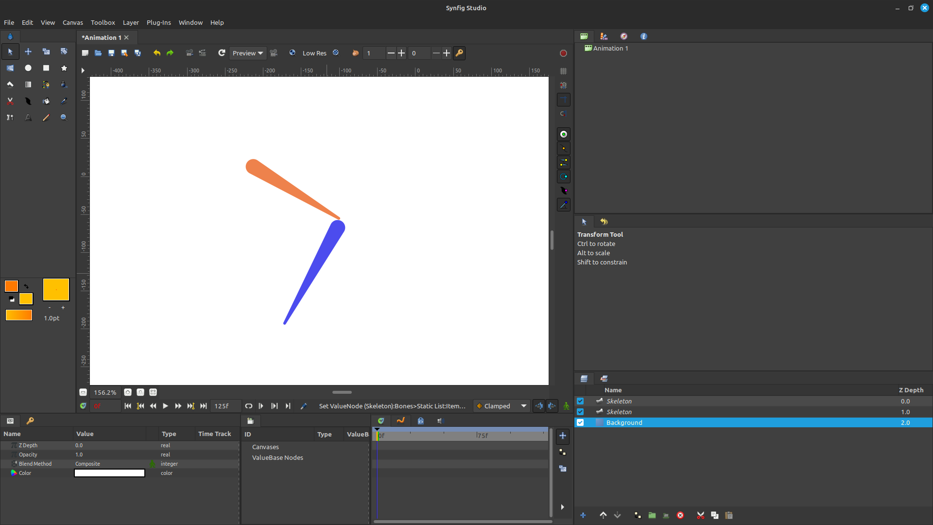Open the Preview dropdown in toolbar
This screenshot has width=933, height=525.
(x=247, y=53)
